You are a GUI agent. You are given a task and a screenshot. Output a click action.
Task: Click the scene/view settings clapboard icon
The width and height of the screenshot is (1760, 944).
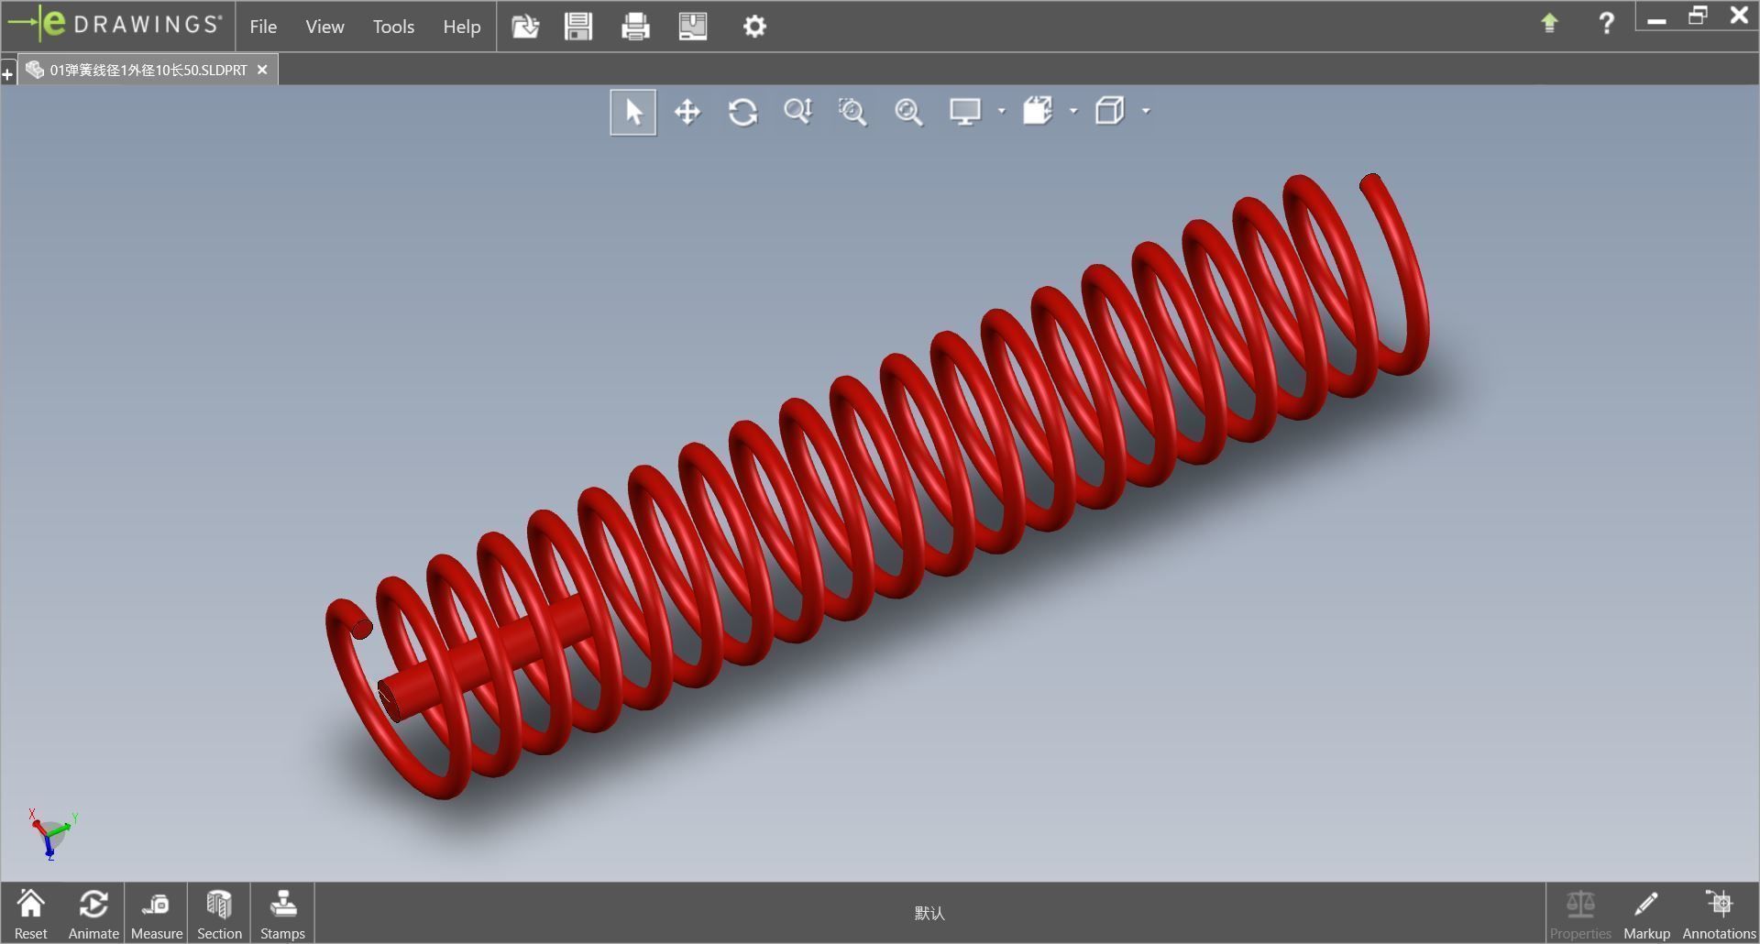click(x=1038, y=112)
